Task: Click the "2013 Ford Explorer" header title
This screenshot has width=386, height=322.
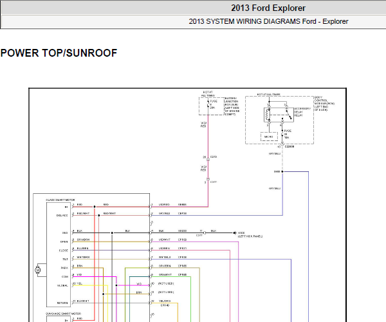Action: coord(268,8)
